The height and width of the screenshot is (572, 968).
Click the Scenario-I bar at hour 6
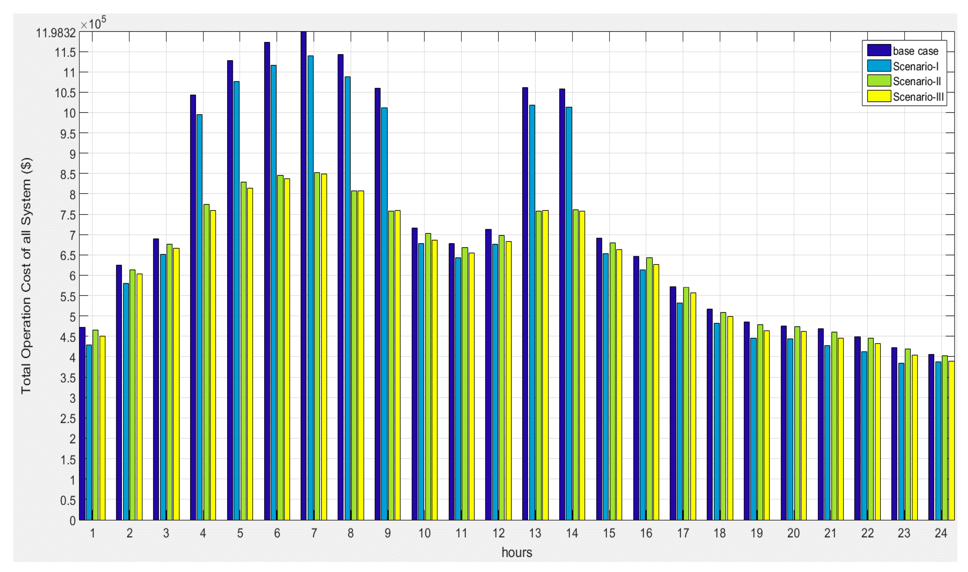click(274, 293)
